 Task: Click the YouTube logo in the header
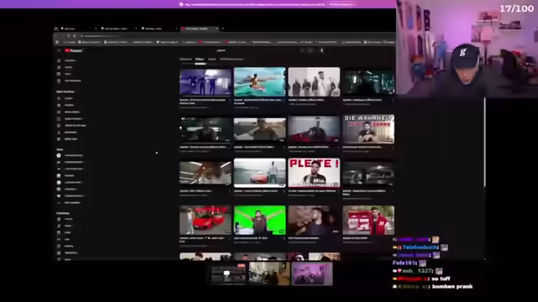74,50
